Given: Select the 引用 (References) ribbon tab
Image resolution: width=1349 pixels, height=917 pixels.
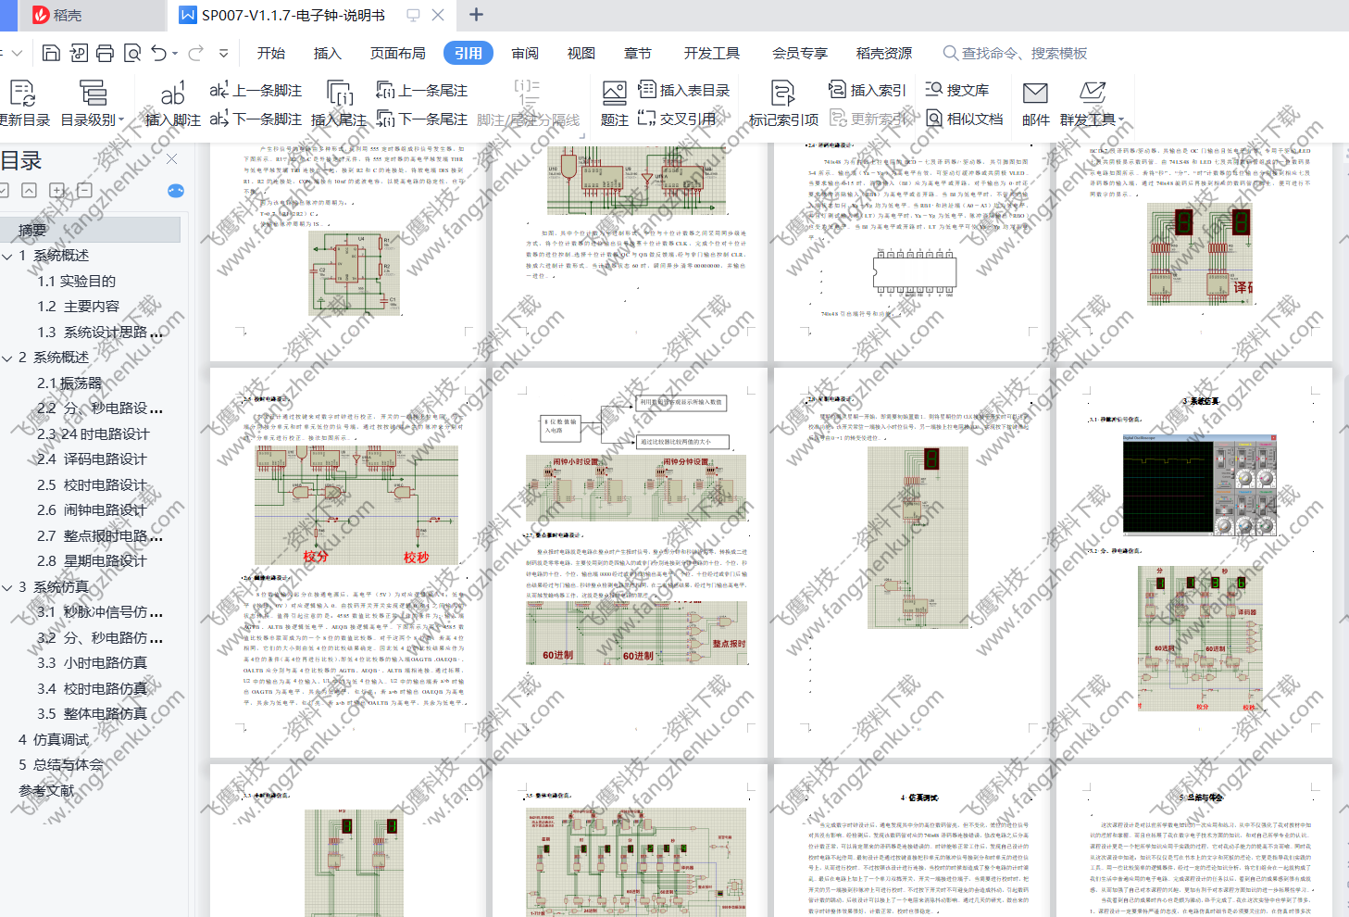Looking at the screenshot, I should coord(468,53).
